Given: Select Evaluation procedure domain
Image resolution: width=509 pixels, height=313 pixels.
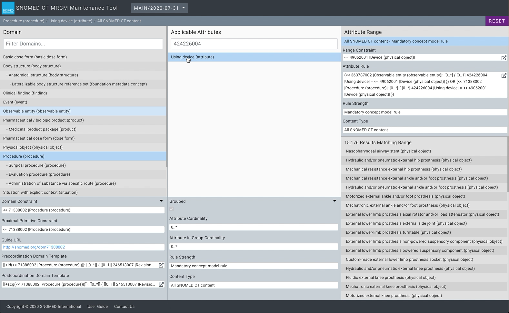Looking at the screenshot, I should [83, 174].
